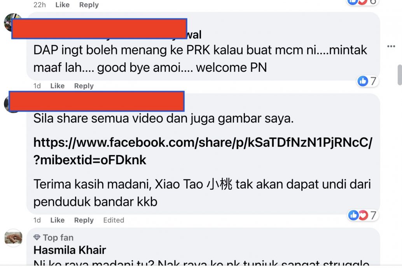Image resolution: width=402 pixels, height=268 pixels.
Task: Open Hasmila Khair's profile name
Action: (x=70, y=250)
